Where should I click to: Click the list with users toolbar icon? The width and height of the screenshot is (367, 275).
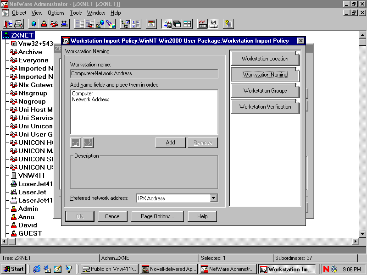click(89, 24)
